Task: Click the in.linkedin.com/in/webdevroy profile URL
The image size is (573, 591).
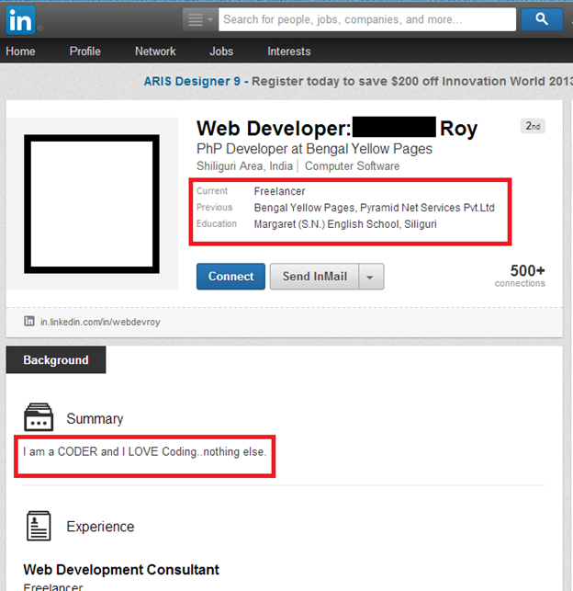Action: 100,322
